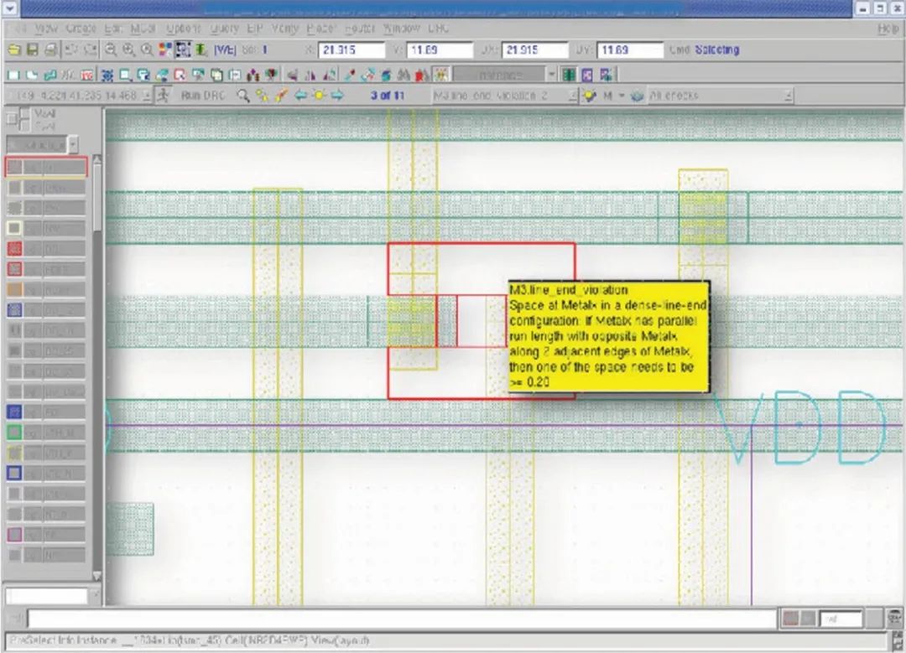The width and height of the screenshot is (906, 653).
Task: Click the highlighted star icon ending second toolbar
Action: [441, 75]
